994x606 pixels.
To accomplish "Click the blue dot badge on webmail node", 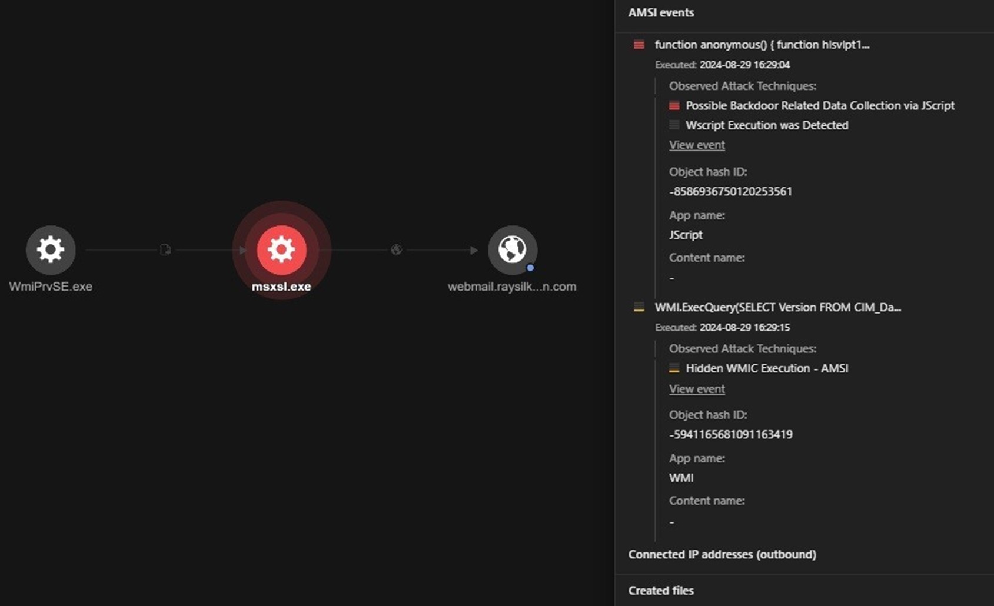I will (x=530, y=268).
